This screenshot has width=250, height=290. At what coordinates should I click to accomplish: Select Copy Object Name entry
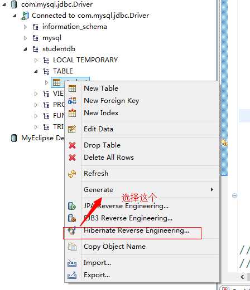(x=142, y=247)
